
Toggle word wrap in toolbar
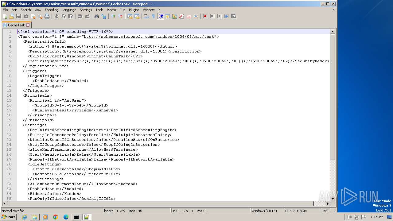tap(146, 16)
